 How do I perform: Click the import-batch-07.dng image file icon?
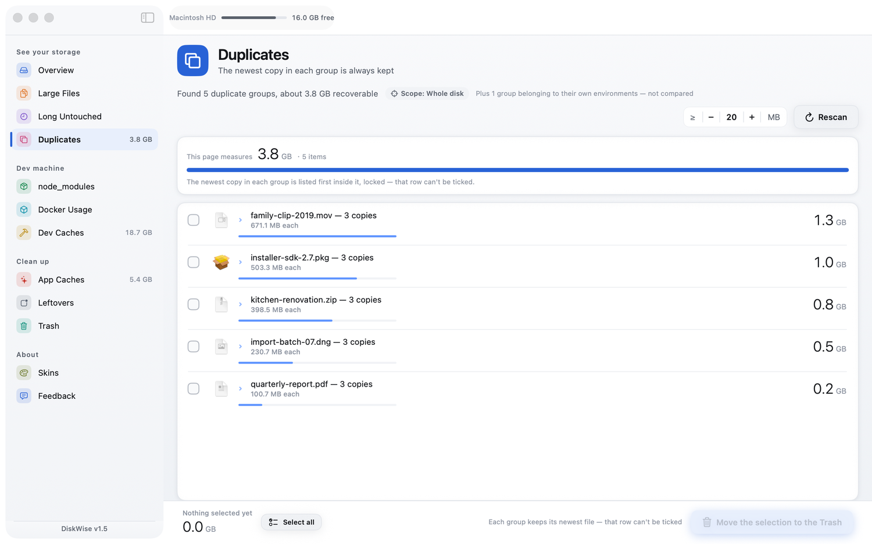[221, 347]
